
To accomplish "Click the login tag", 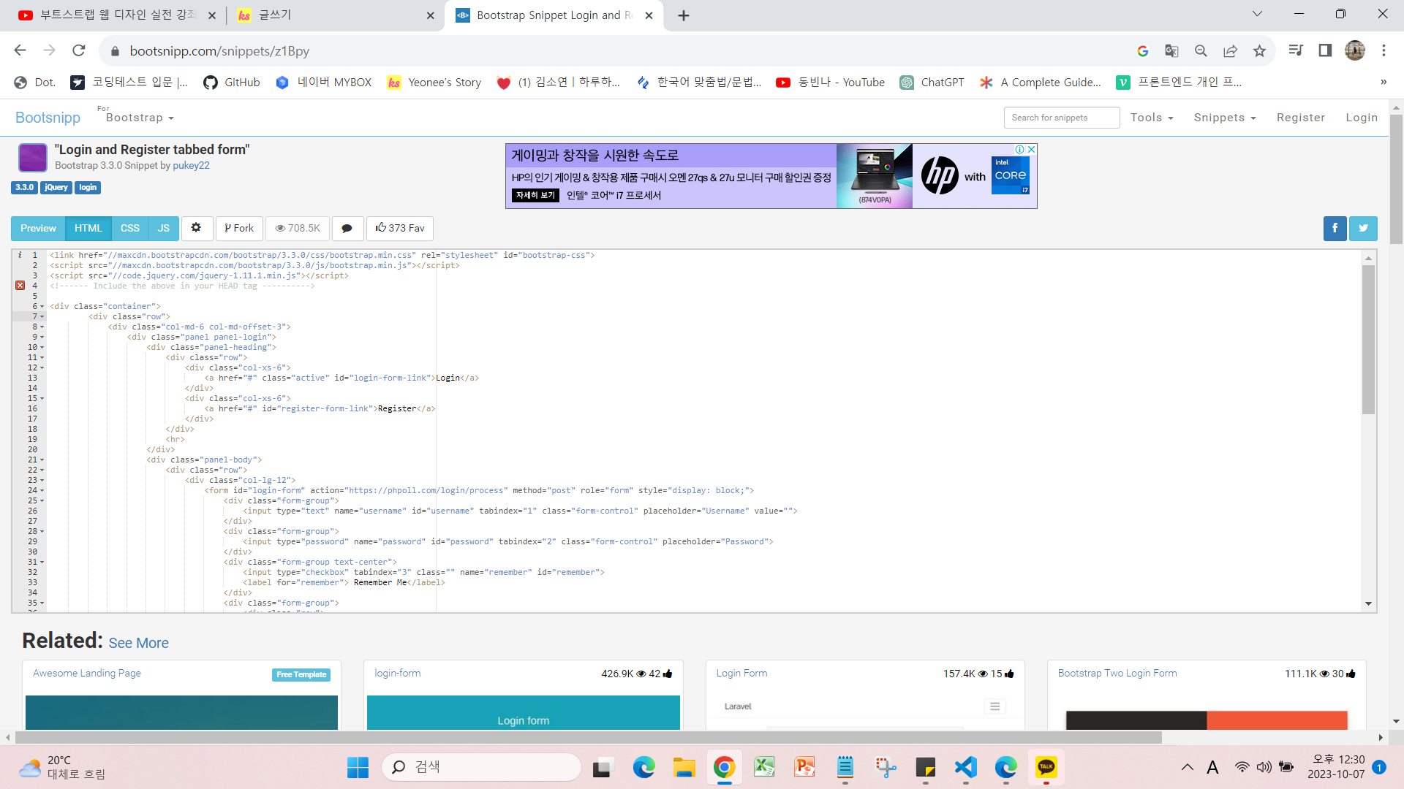I will (88, 188).
